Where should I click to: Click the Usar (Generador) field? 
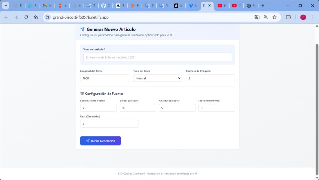110,124
